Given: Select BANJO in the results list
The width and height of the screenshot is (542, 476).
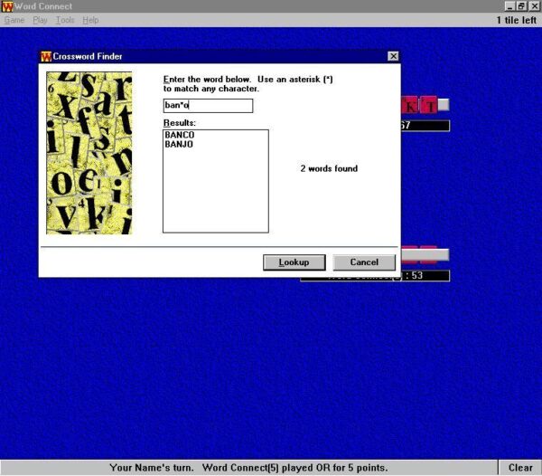Looking at the screenshot, I should point(180,144).
